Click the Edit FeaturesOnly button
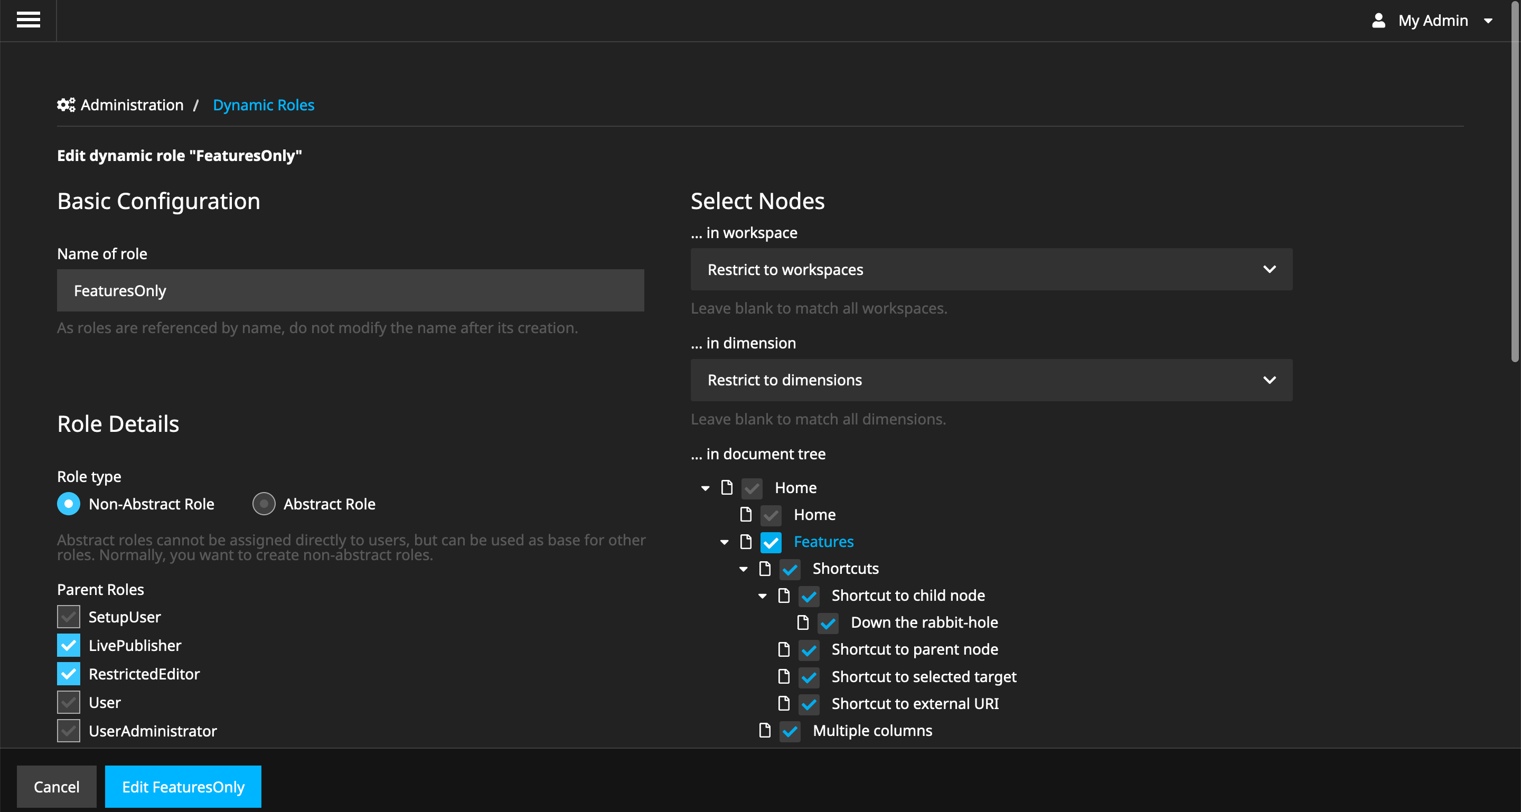 tap(183, 786)
